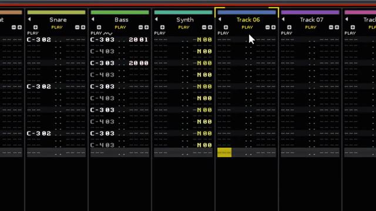Screen dimensions: 376x211
Task: Remove an effect column from Track 07
Action: (331, 28)
